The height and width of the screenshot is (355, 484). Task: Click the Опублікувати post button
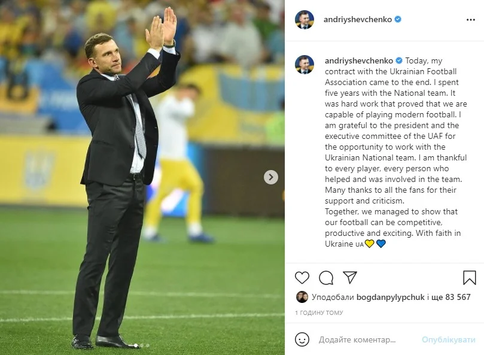coord(449,340)
